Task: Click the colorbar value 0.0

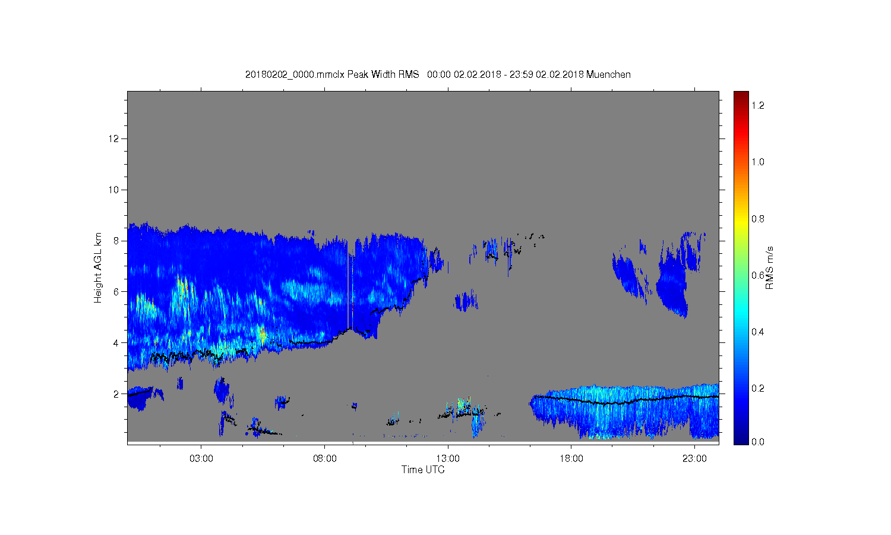Action: (758, 442)
